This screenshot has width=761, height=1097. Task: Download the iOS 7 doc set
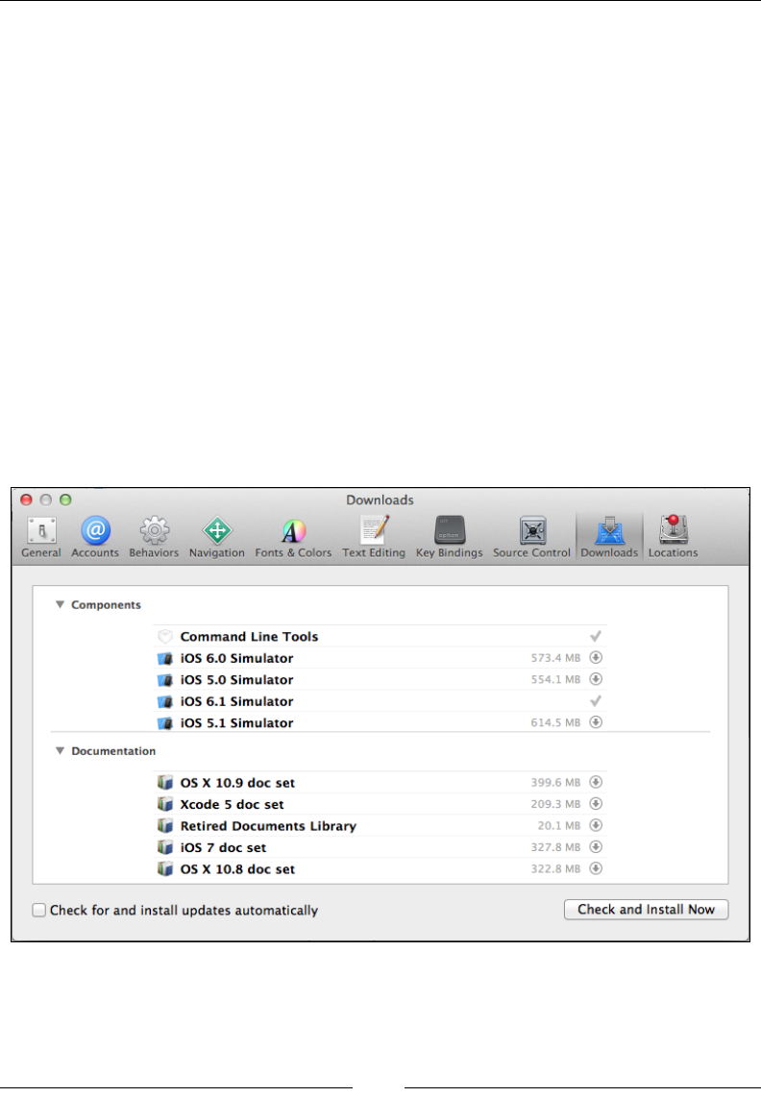pos(596,847)
